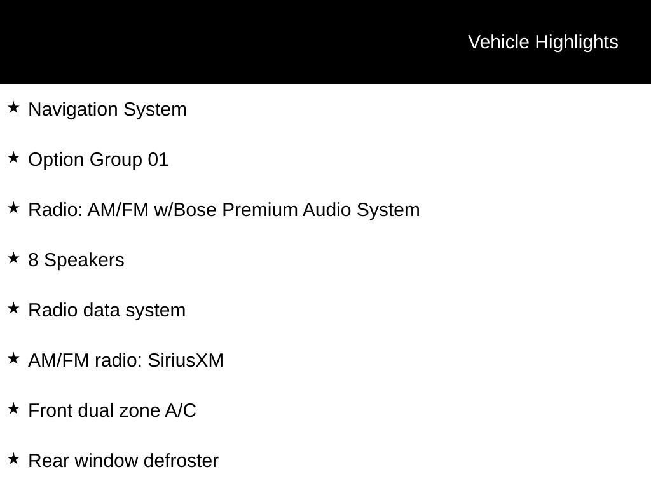This screenshot has width=651, height=488.
Task: Click the AM/FM radio: SiriusXM text
Action: 126,360
